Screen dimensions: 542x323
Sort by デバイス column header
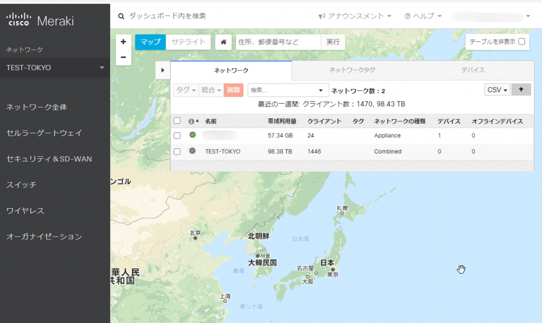coord(449,121)
